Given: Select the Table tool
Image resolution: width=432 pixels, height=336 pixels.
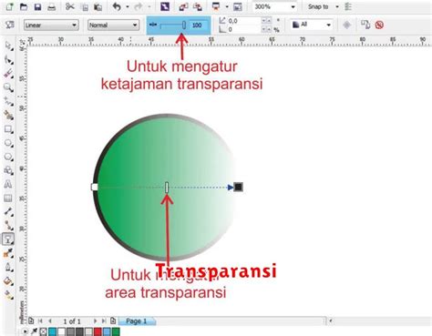Looking at the screenshot, I should tap(8, 199).
